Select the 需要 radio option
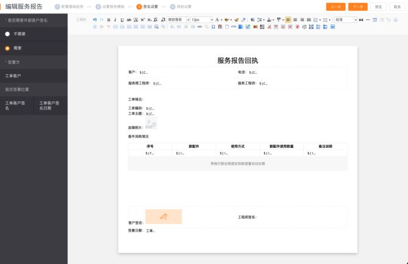408x264 pixels. (7, 47)
